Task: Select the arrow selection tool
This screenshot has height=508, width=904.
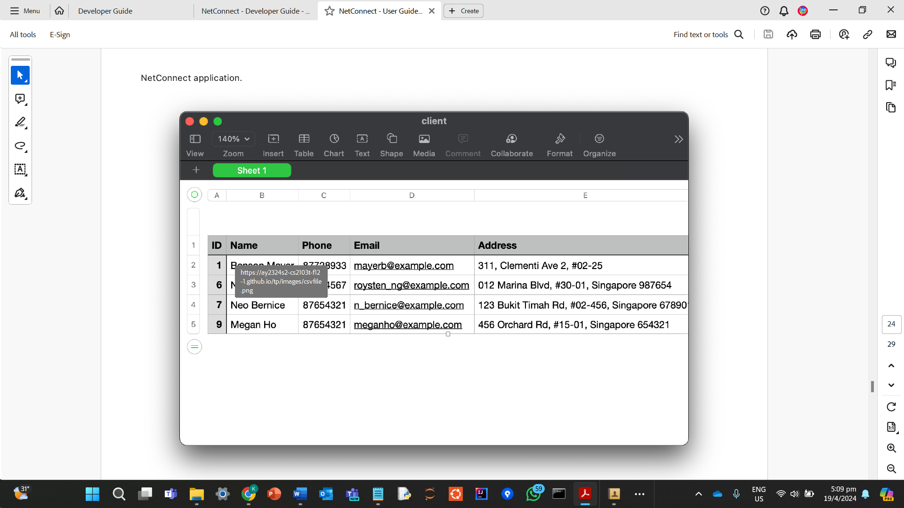Action: click(20, 75)
